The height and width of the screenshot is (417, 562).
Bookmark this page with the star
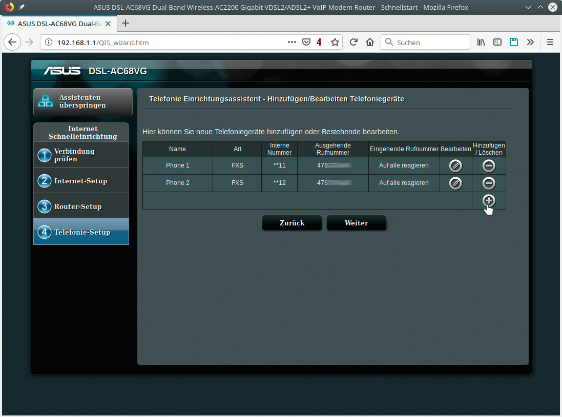coord(335,43)
